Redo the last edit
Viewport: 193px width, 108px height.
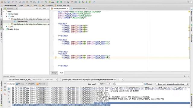click(16, 2)
